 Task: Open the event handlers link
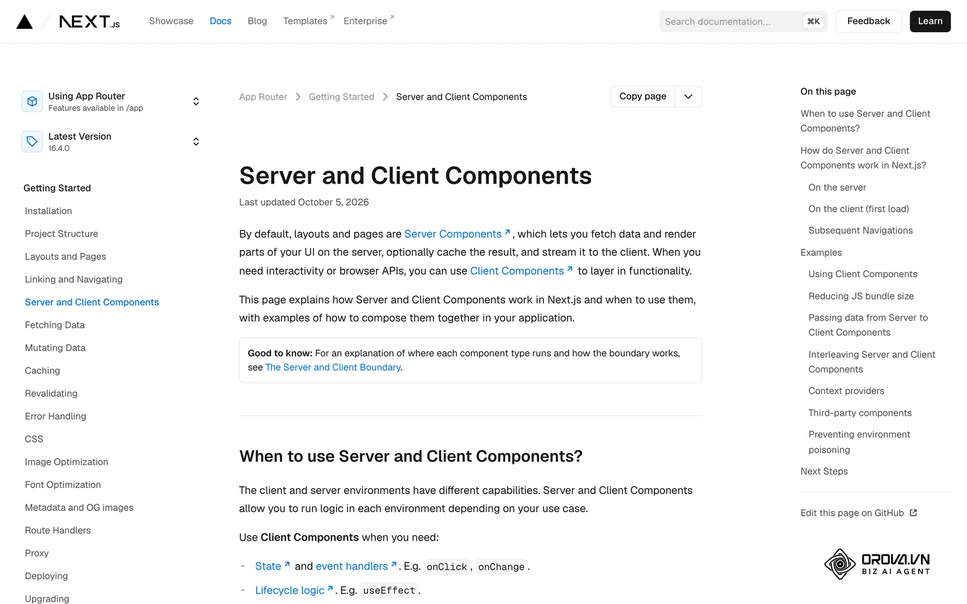[x=356, y=566]
